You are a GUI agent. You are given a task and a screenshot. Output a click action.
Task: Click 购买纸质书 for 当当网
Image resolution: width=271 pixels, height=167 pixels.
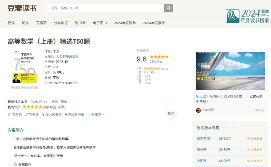(x=255, y=150)
